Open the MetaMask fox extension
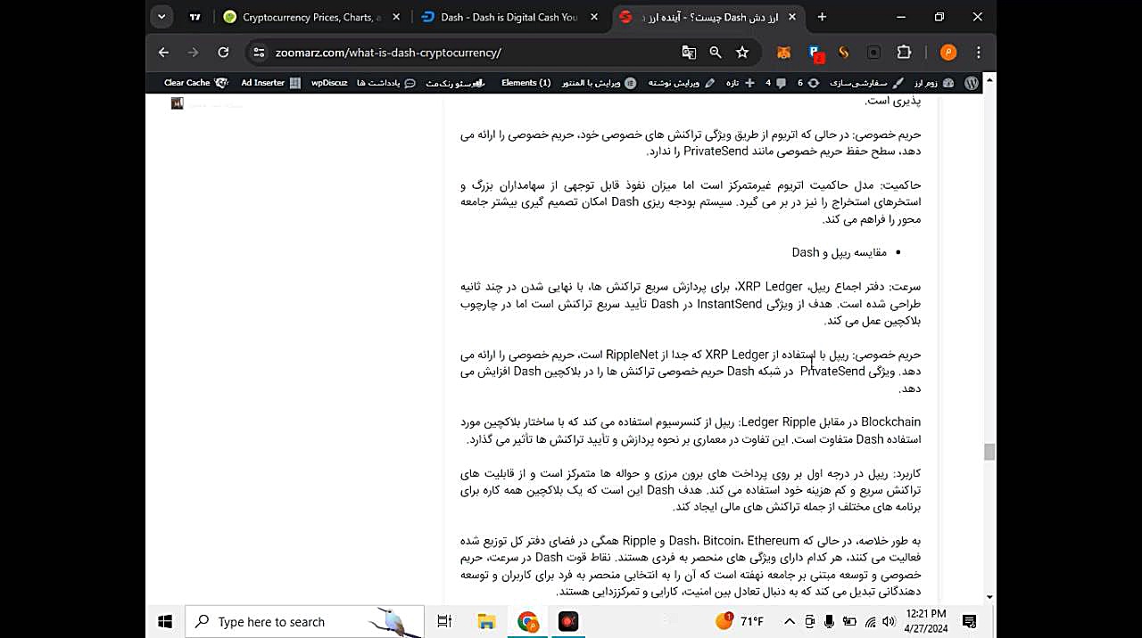 pyautogui.click(x=783, y=53)
